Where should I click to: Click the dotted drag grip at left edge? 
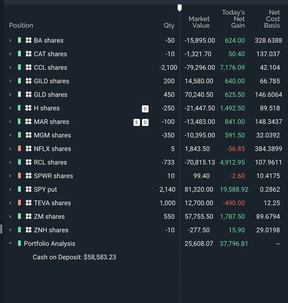pyautogui.click(x=1, y=229)
